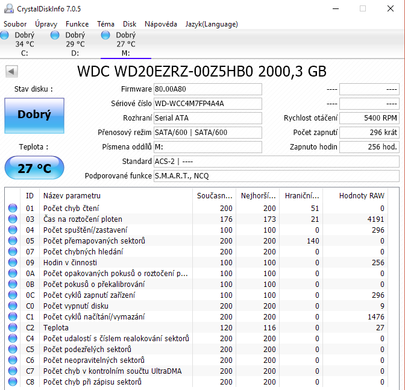Image resolution: width=405 pixels, height=390 pixels.
Task: Select the 'Čas na roztočení ploten' row text
Action: pos(83,219)
